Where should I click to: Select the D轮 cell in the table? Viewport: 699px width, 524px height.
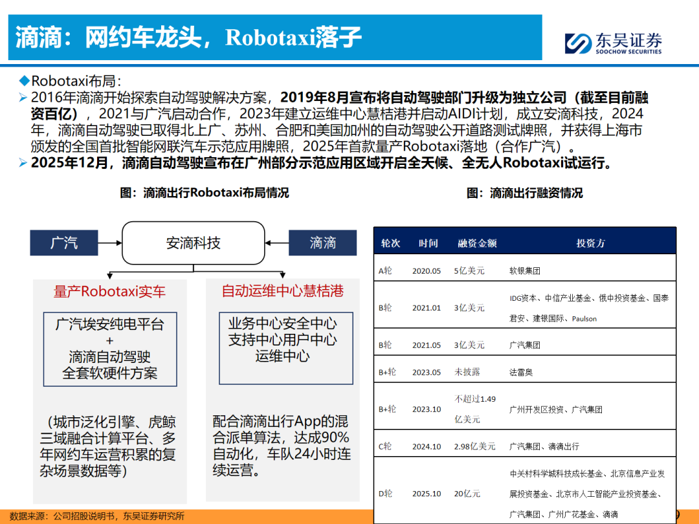click(385, 494)
